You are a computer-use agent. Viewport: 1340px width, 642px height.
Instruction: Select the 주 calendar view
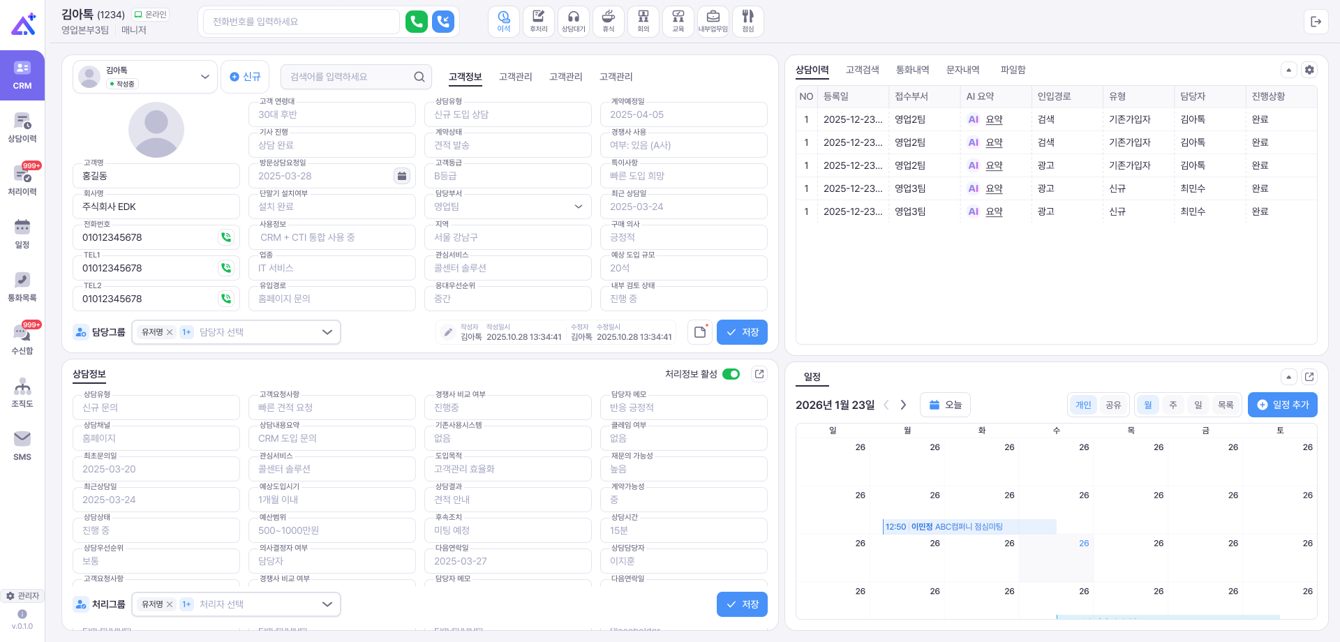coord(1173,405)
